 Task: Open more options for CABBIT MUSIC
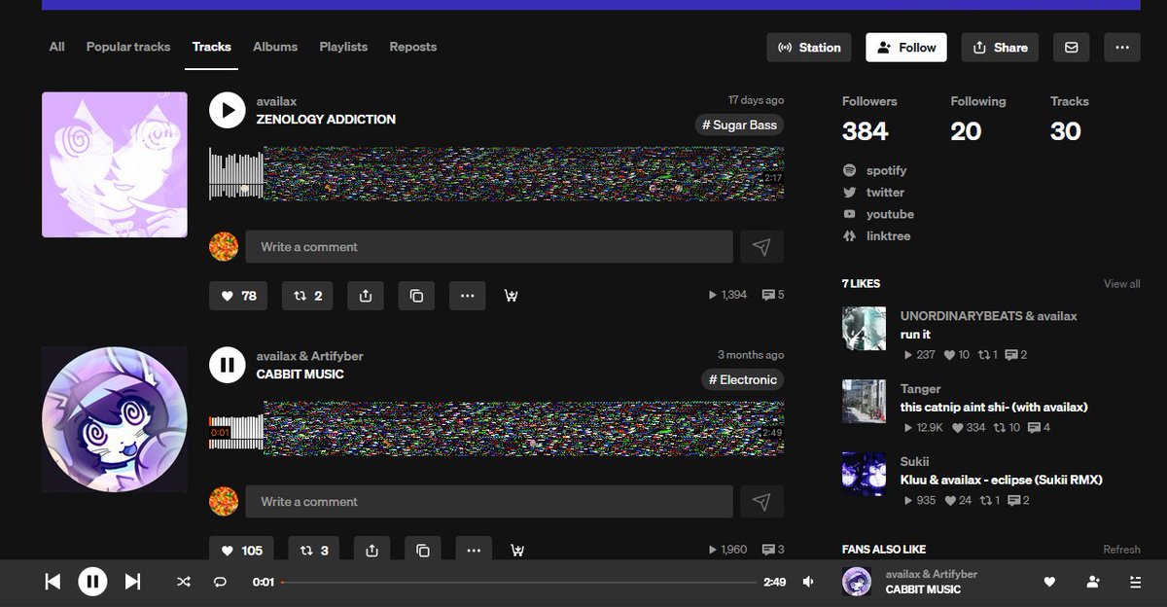click(x=474, y=551)
